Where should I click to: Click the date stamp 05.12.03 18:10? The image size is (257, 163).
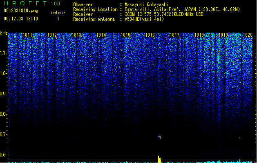(21, 19)
